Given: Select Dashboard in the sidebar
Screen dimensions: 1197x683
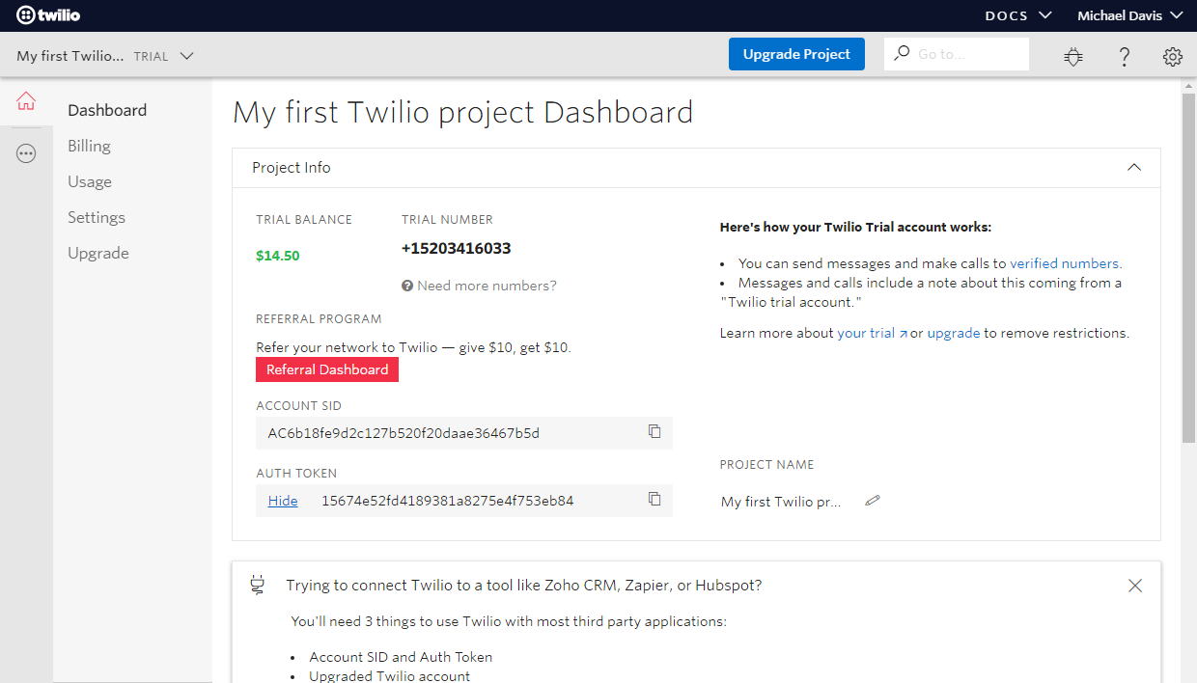Looking at the screenshot, I should (x=107, y=110).
